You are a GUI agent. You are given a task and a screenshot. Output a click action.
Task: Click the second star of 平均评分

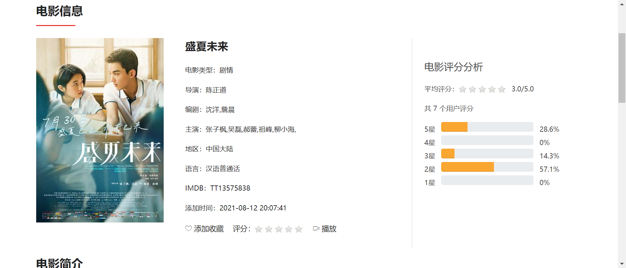point(472,89)
